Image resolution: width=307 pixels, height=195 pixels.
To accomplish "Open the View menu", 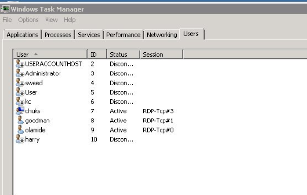I will 51,20.
